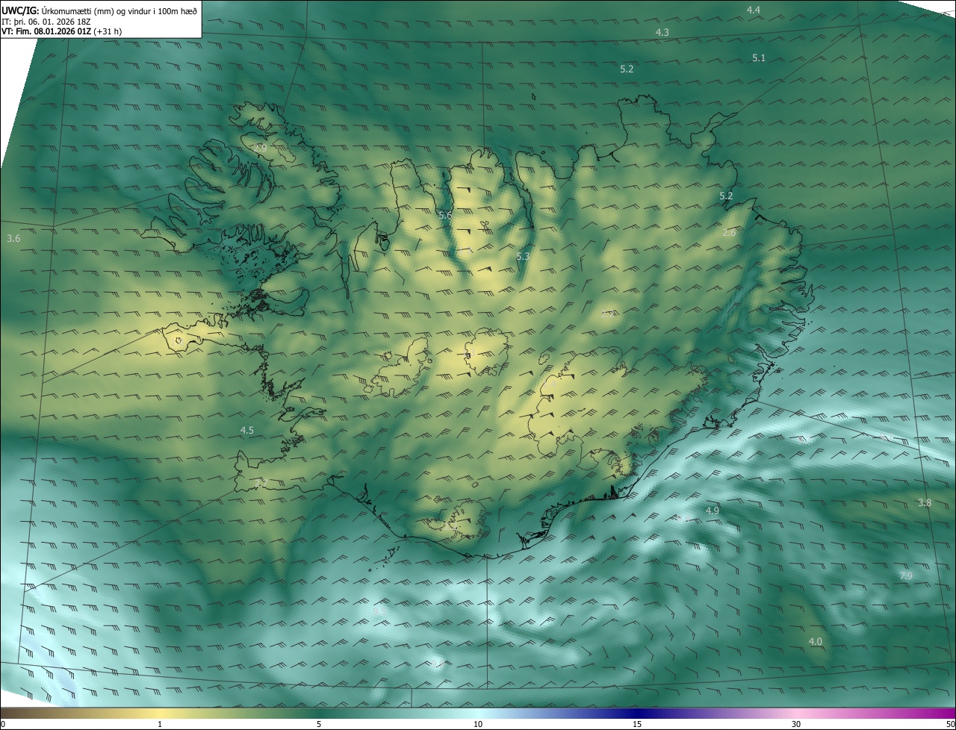Click the 5.2 label just above 2.6

(726, 196)
